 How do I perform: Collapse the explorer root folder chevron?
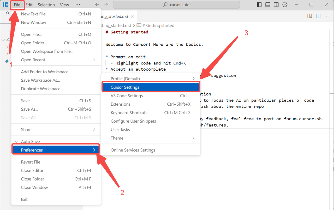pyautogui.click(x=3, y=40)
